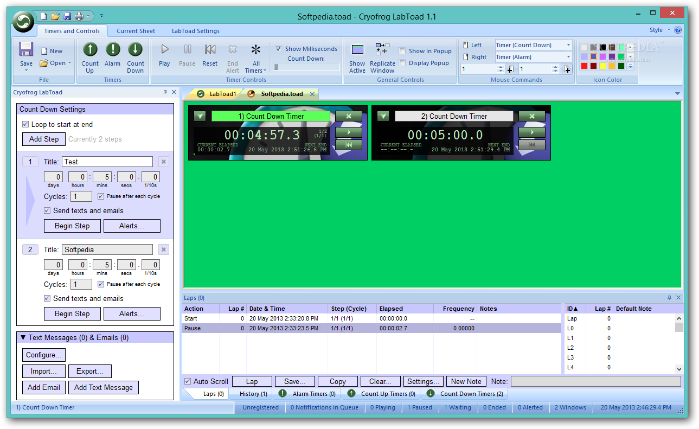Toggle step 2 Send texts and emails
699x429 pixels.
point(47,298)
